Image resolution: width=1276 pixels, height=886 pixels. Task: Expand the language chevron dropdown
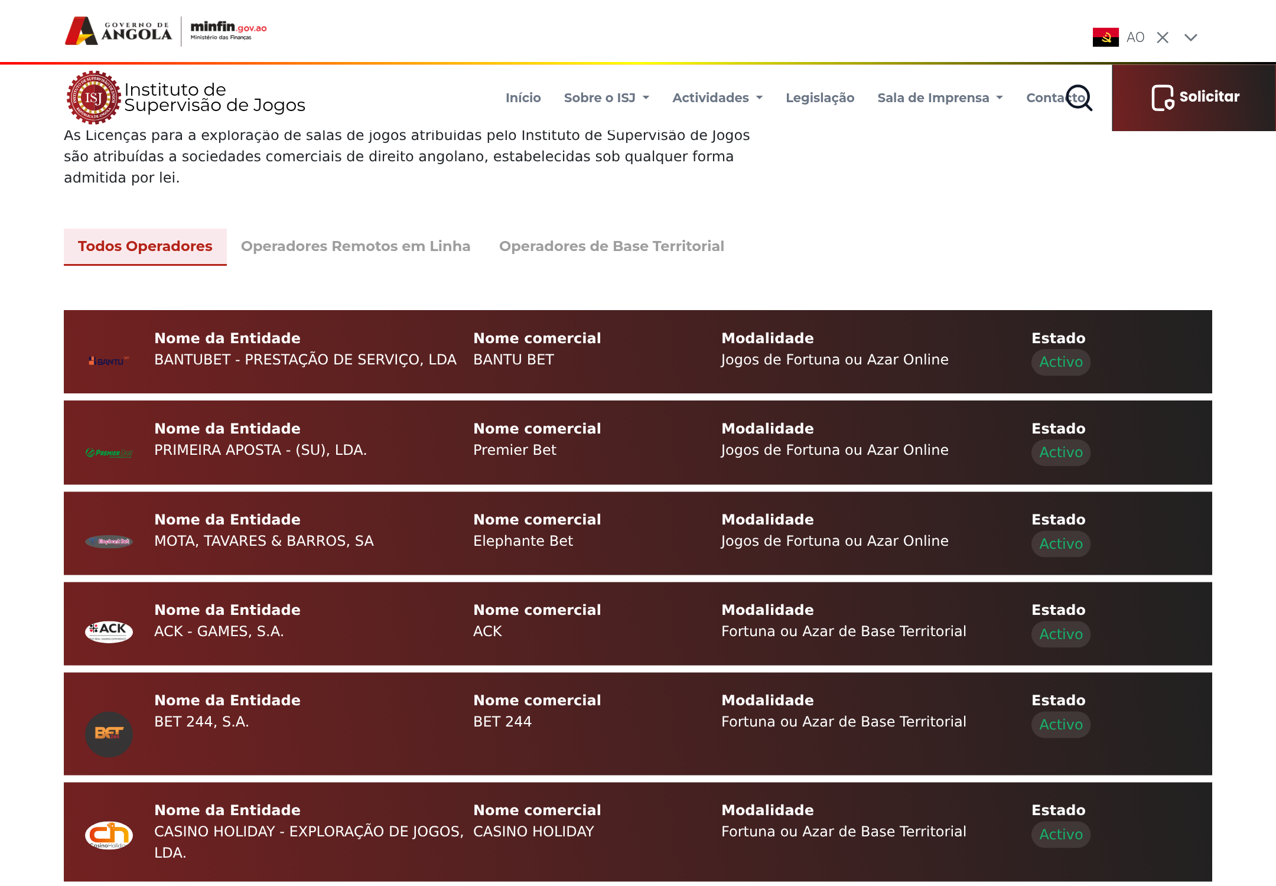tap(1191, 37)
